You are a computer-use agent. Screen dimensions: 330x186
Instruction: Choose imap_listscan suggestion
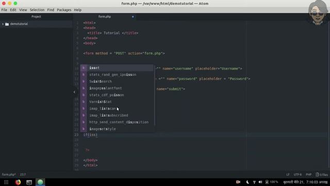(x=117, y=109)
